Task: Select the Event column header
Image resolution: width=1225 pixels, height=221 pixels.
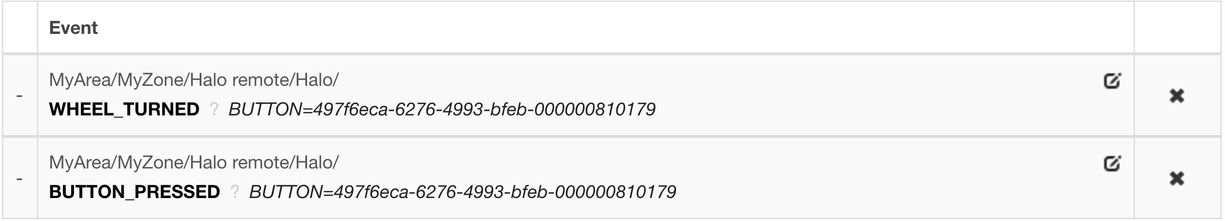Action: pos(73,28)
